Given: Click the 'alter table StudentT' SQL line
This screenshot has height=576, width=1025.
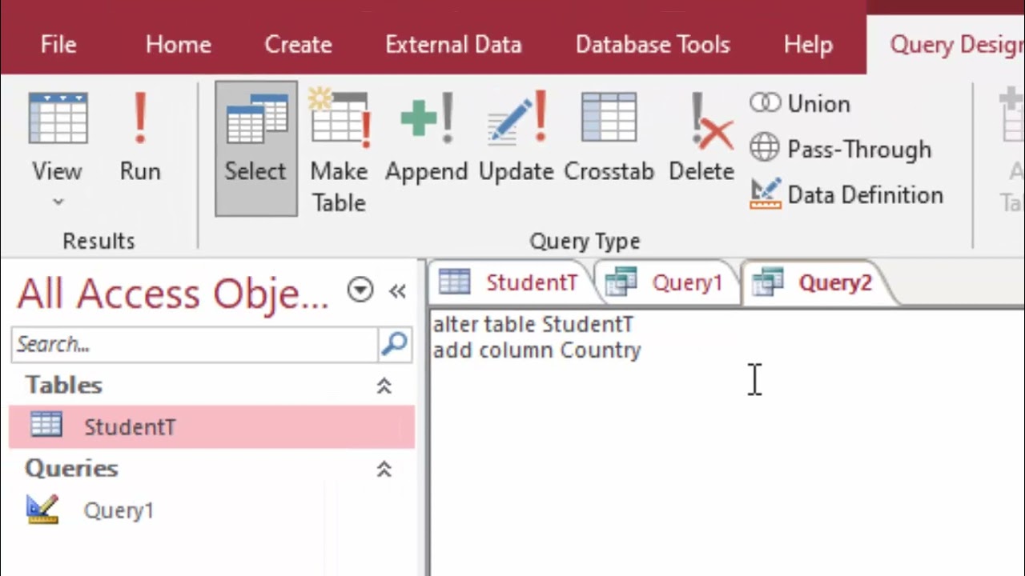Looking at the screenshot, I should [x=533, y=324].
